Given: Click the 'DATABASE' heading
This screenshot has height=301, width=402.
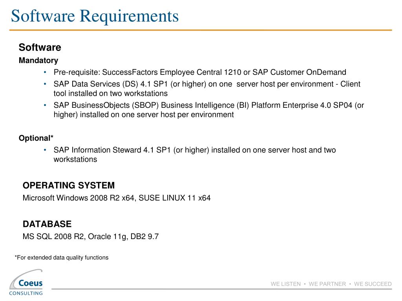Looking at the screenshot, I should (47, 224).
